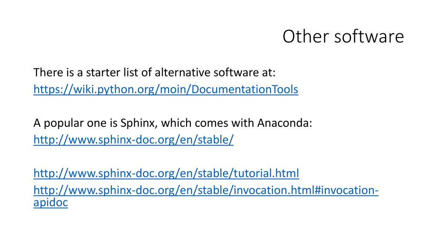Viewport: 438px width, 246px height.
Task: Click the word "Other" in the title
Action: [305, 37]
